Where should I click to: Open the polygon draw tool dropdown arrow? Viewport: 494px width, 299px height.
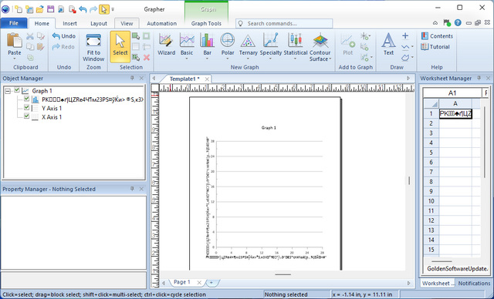(412, 58)
